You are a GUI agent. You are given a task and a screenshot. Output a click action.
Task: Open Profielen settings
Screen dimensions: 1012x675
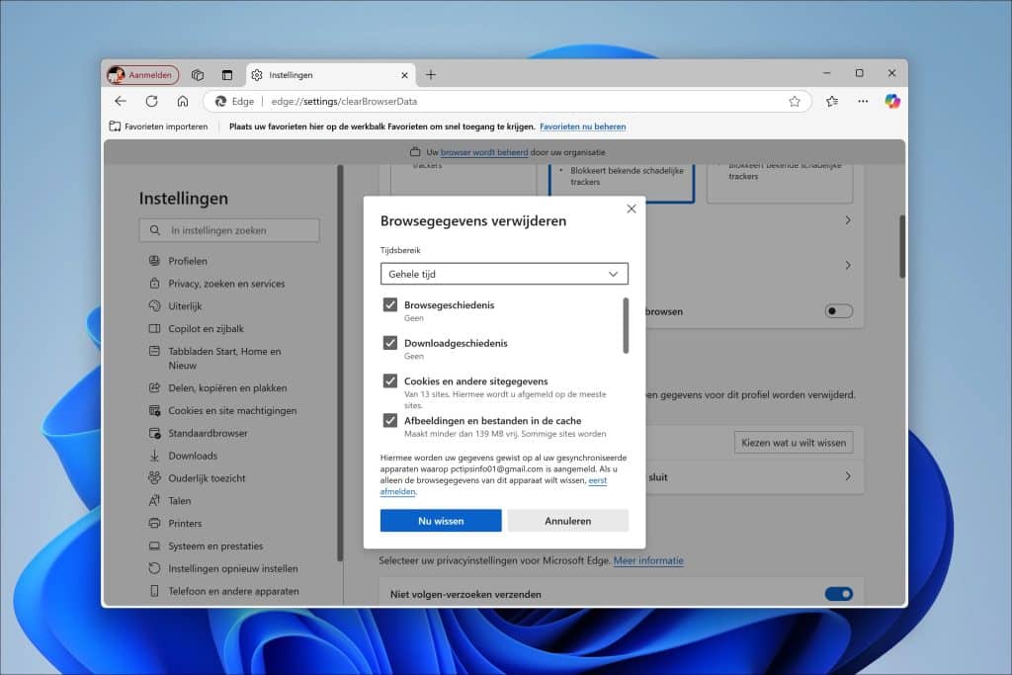click(x=188, y=261)
